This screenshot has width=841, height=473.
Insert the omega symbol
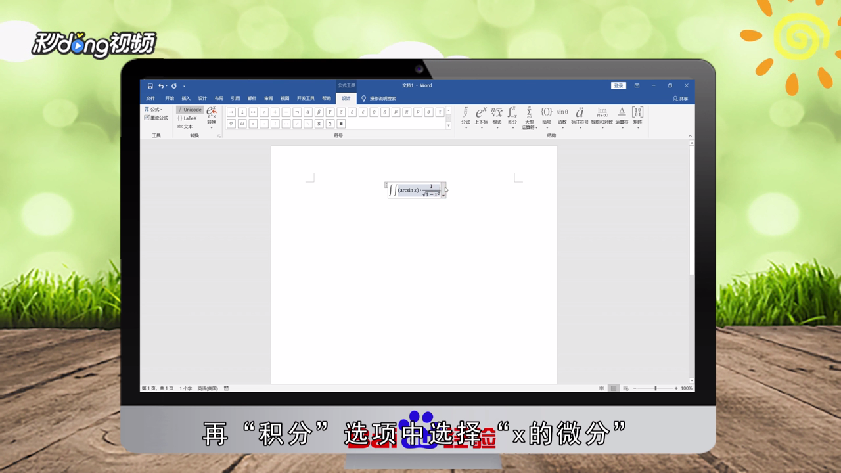click(242, 124)
